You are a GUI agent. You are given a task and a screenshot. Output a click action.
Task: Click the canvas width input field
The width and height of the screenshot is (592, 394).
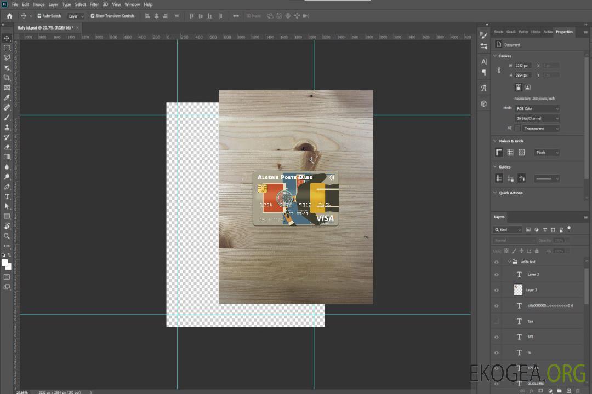[523, 66]
